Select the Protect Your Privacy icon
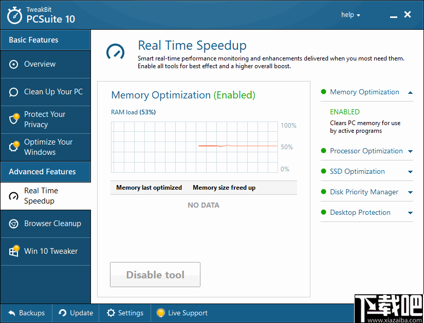The image size is (424, 323). point(14,119)
